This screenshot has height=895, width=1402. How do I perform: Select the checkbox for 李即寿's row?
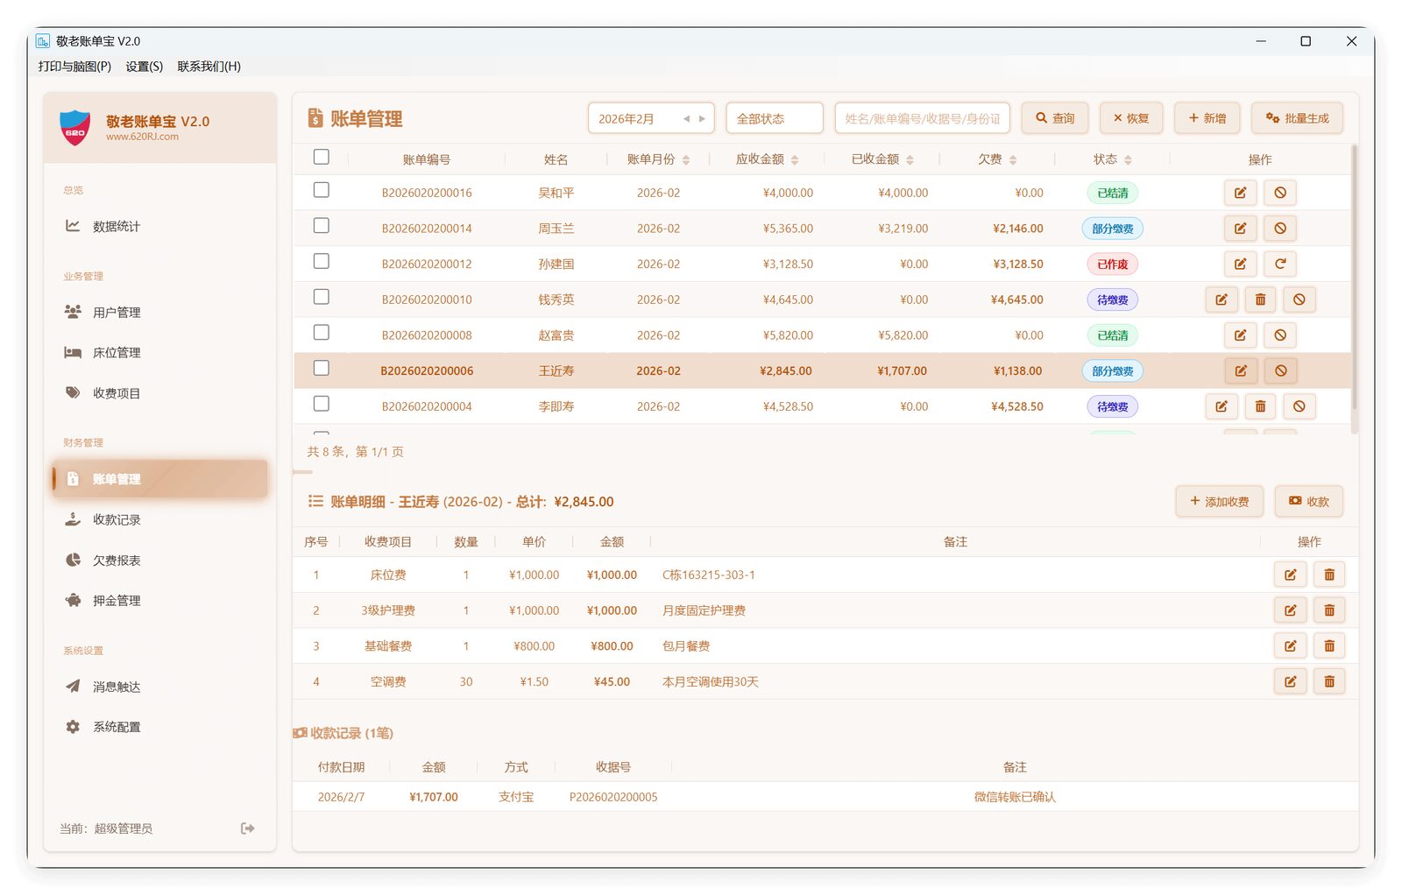pyautogui.click(x=322, y=404)
